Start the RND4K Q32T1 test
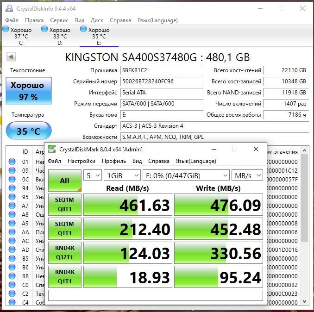Viewport: 314px width, 312px height. coord(65,253)
